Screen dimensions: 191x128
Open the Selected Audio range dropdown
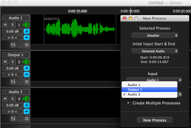[155, 51]
